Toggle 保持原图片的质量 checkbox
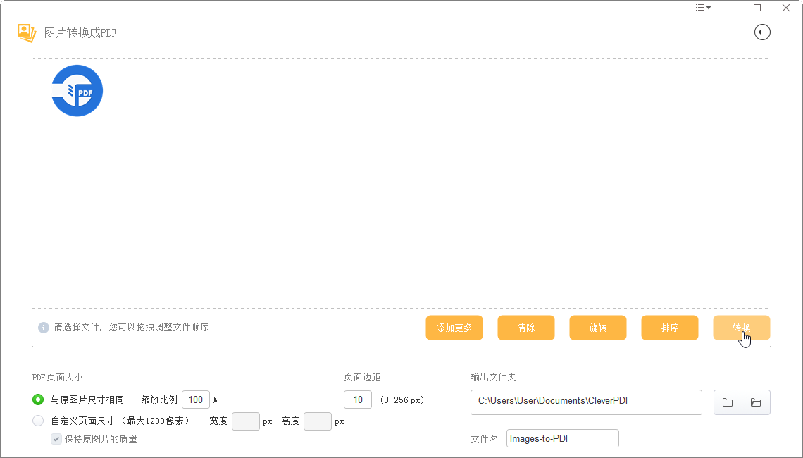Image resolution: width=803 pixels, height=458 pixels. (56, 439)
